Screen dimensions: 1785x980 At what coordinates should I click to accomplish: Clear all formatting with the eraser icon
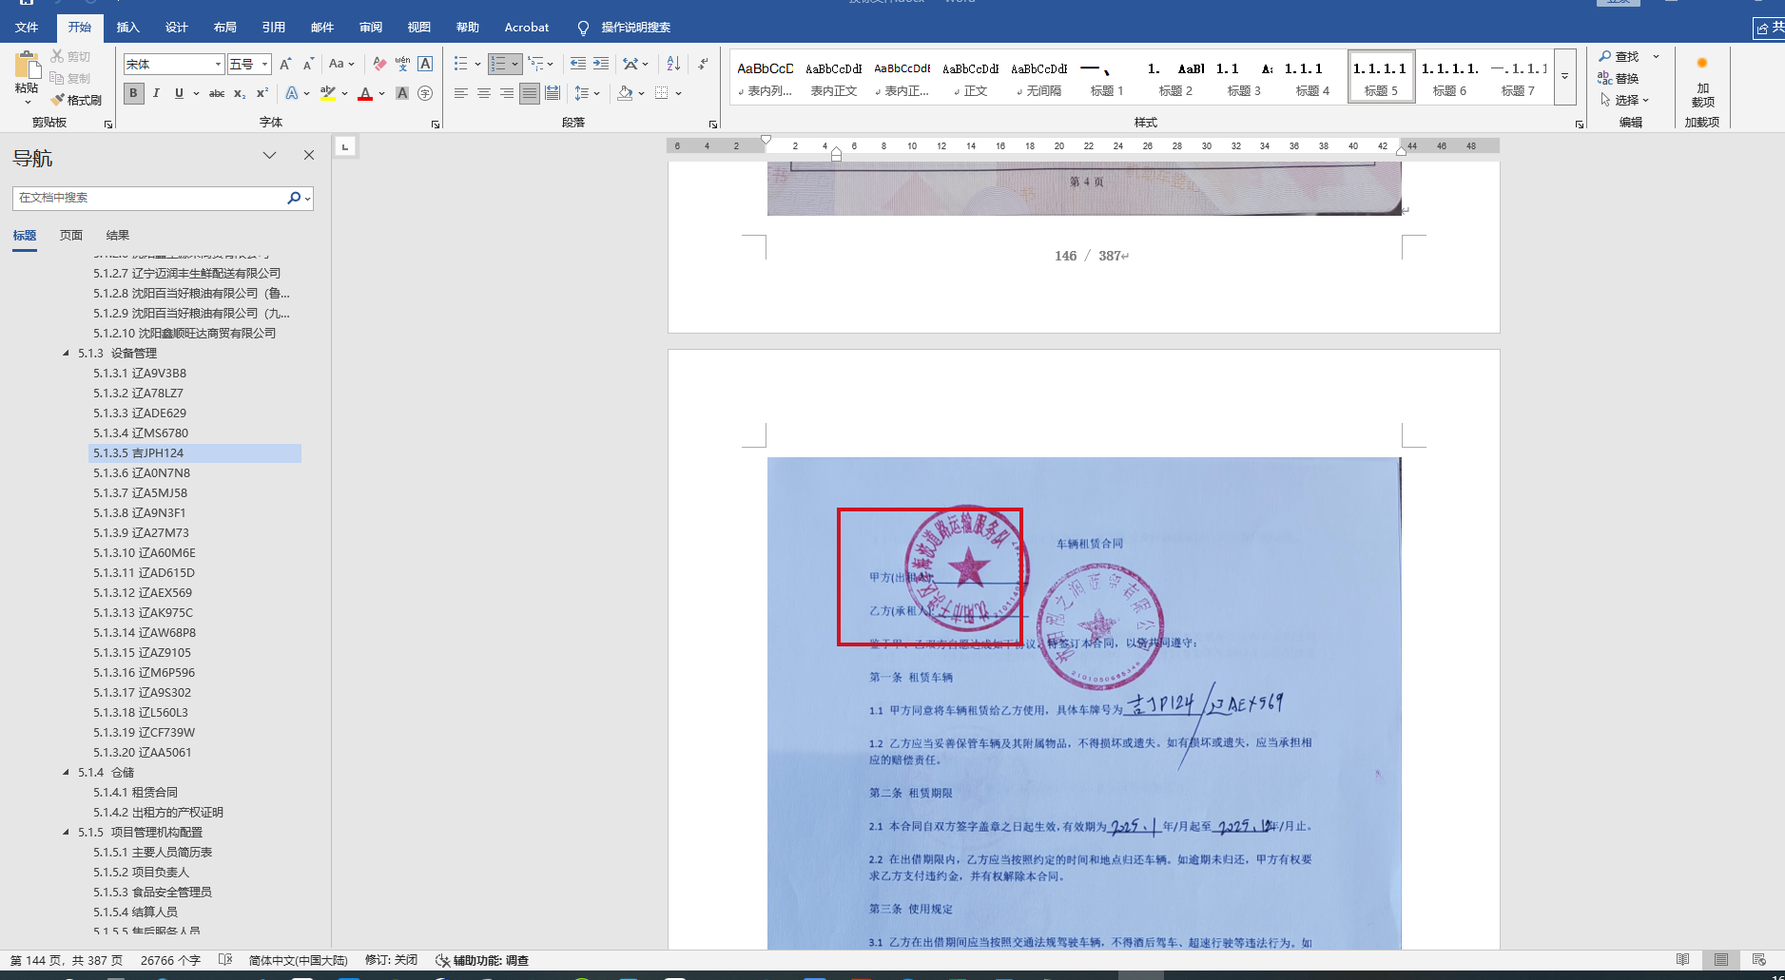tap(379, 64)
